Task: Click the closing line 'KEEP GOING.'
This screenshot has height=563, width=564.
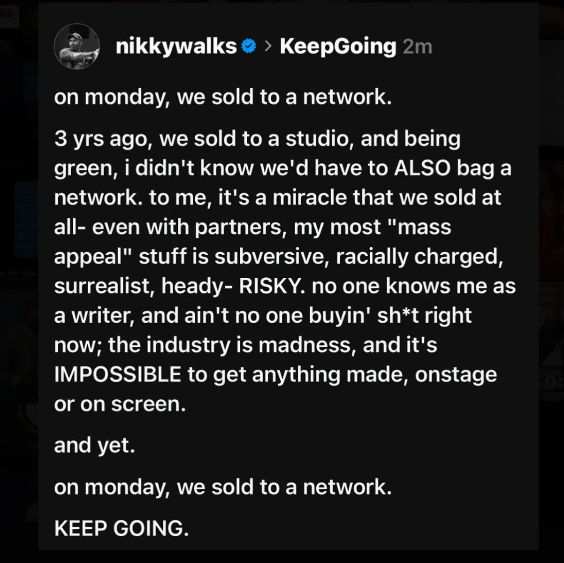Action: tap(122, 529)
